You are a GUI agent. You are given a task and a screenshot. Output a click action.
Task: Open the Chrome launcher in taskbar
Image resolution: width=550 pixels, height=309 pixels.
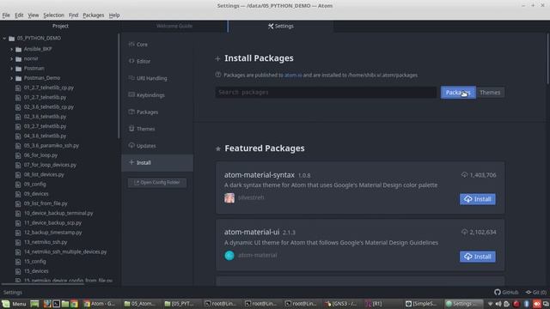tap(74, 304)
